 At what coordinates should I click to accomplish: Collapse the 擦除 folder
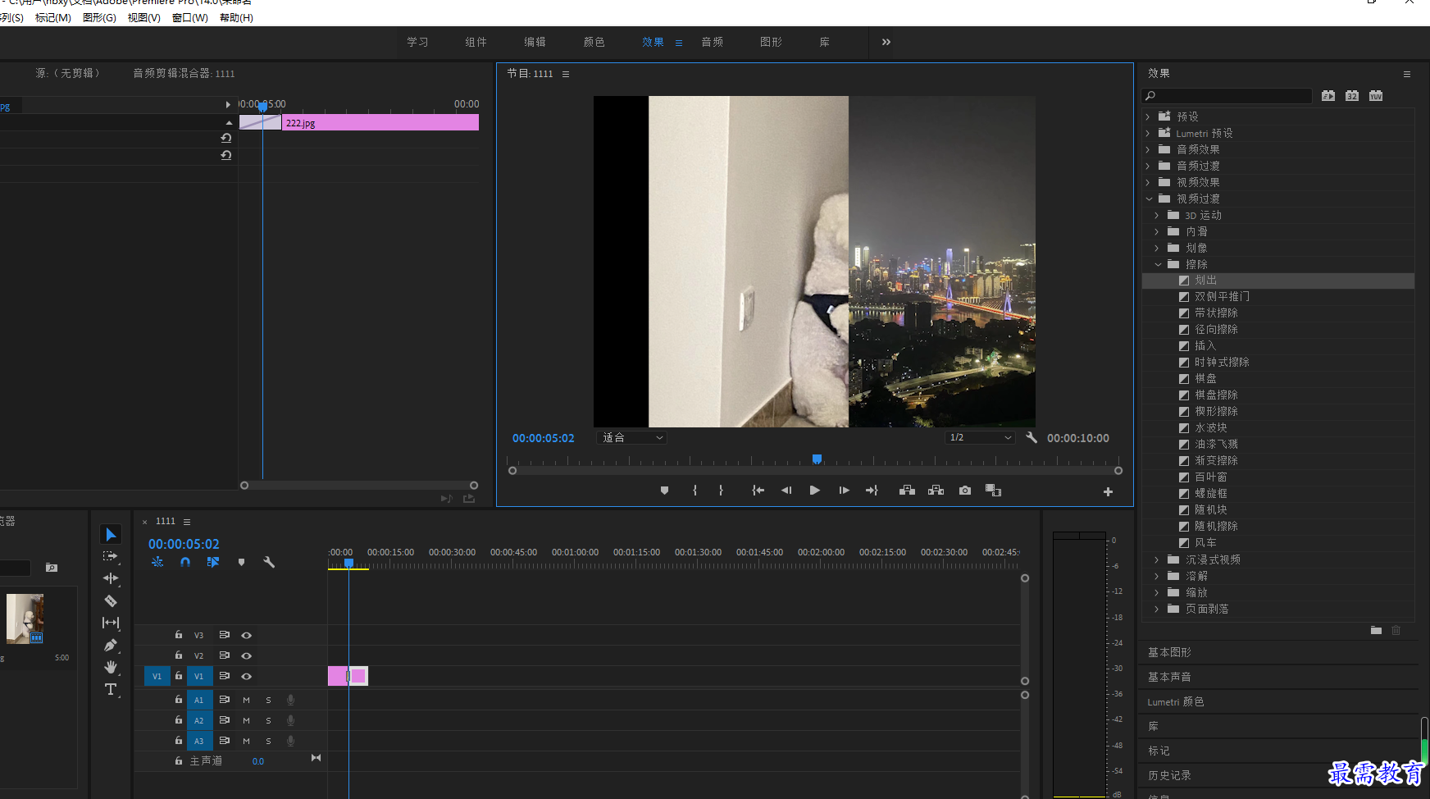pyautogui.click(x=1158, y=264)
